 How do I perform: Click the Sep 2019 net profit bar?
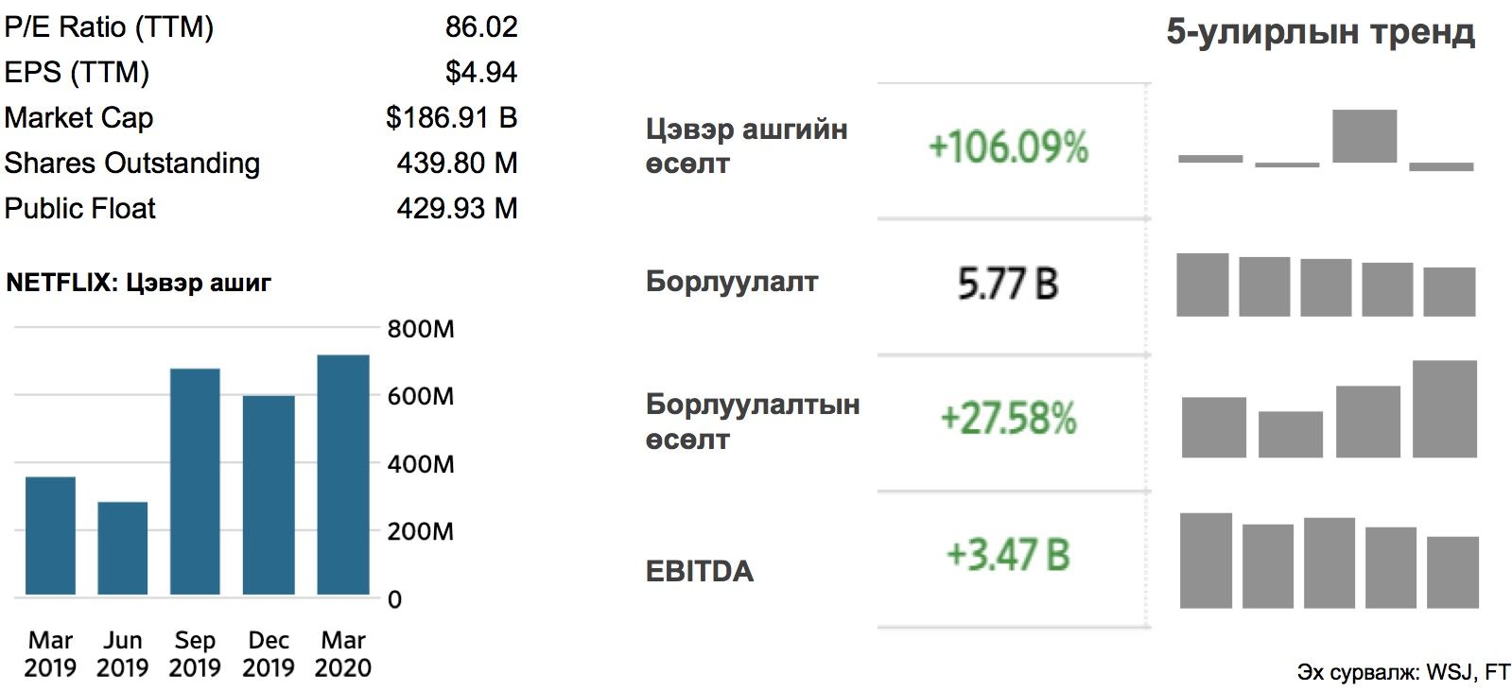coord(195,481)
